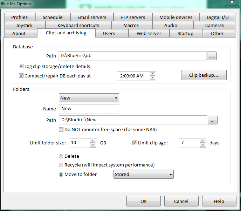Confirm settings with OK button
Screen dimensions: 241x211
point(144,201)
